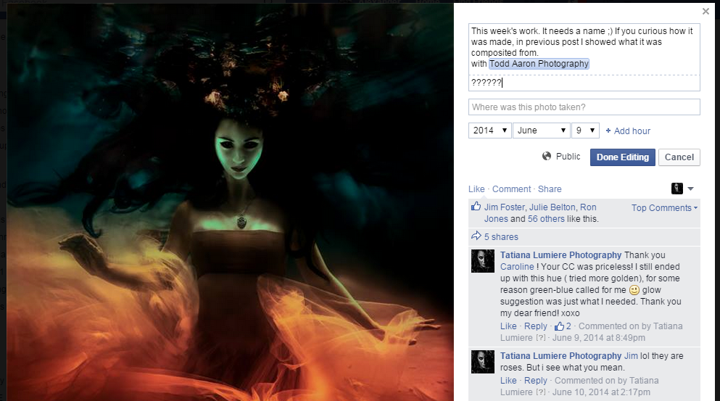Click avatar of the second Tatiana comment
The width and height of the screenshot is (720, 401).
pos(483,362)
